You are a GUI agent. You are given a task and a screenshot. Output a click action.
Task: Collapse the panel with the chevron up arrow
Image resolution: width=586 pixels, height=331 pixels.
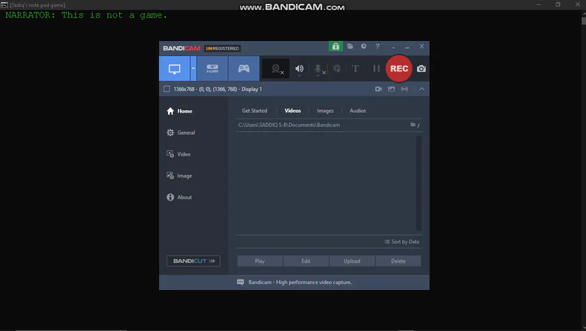pos(421,89)
